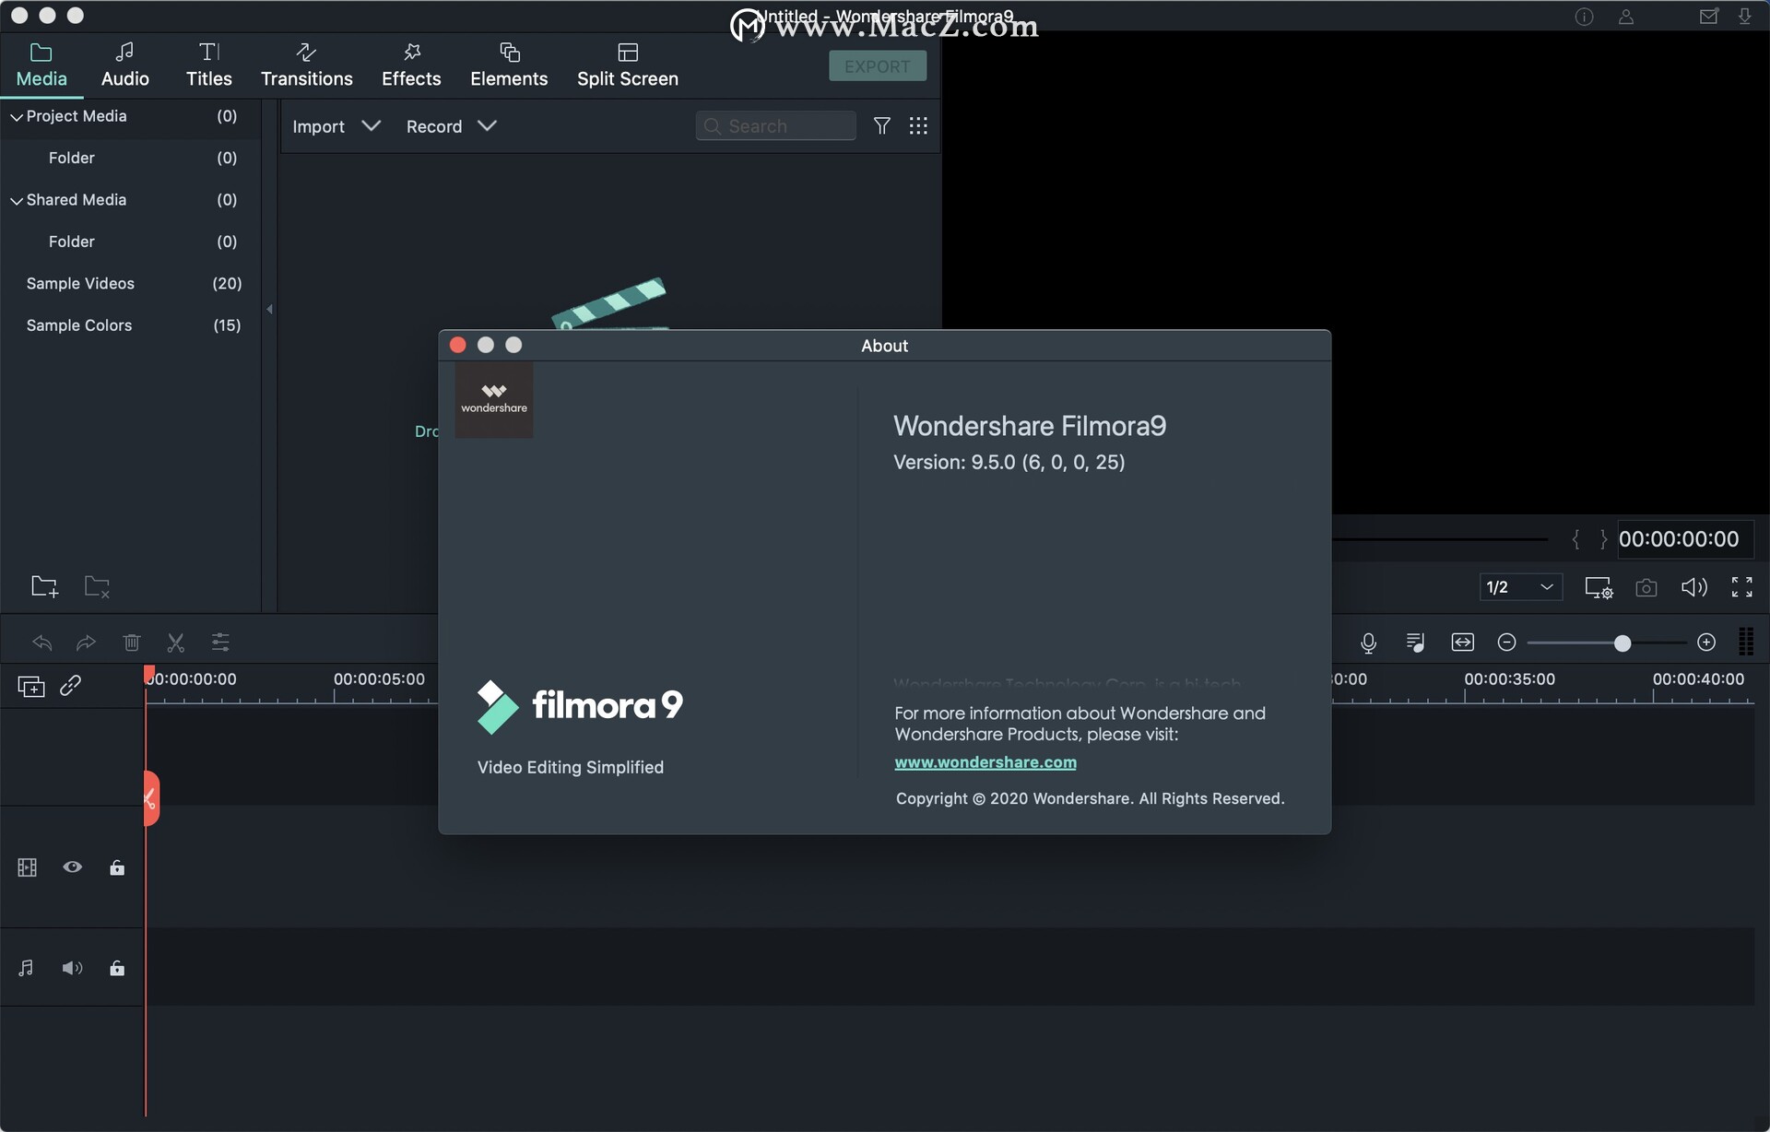The image size is (1770, 1132).
Task: Zoom in the timeline with plus
Action: [1706, 643]
